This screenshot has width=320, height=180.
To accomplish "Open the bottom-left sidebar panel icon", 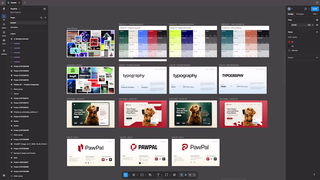I will click(4, 176).
